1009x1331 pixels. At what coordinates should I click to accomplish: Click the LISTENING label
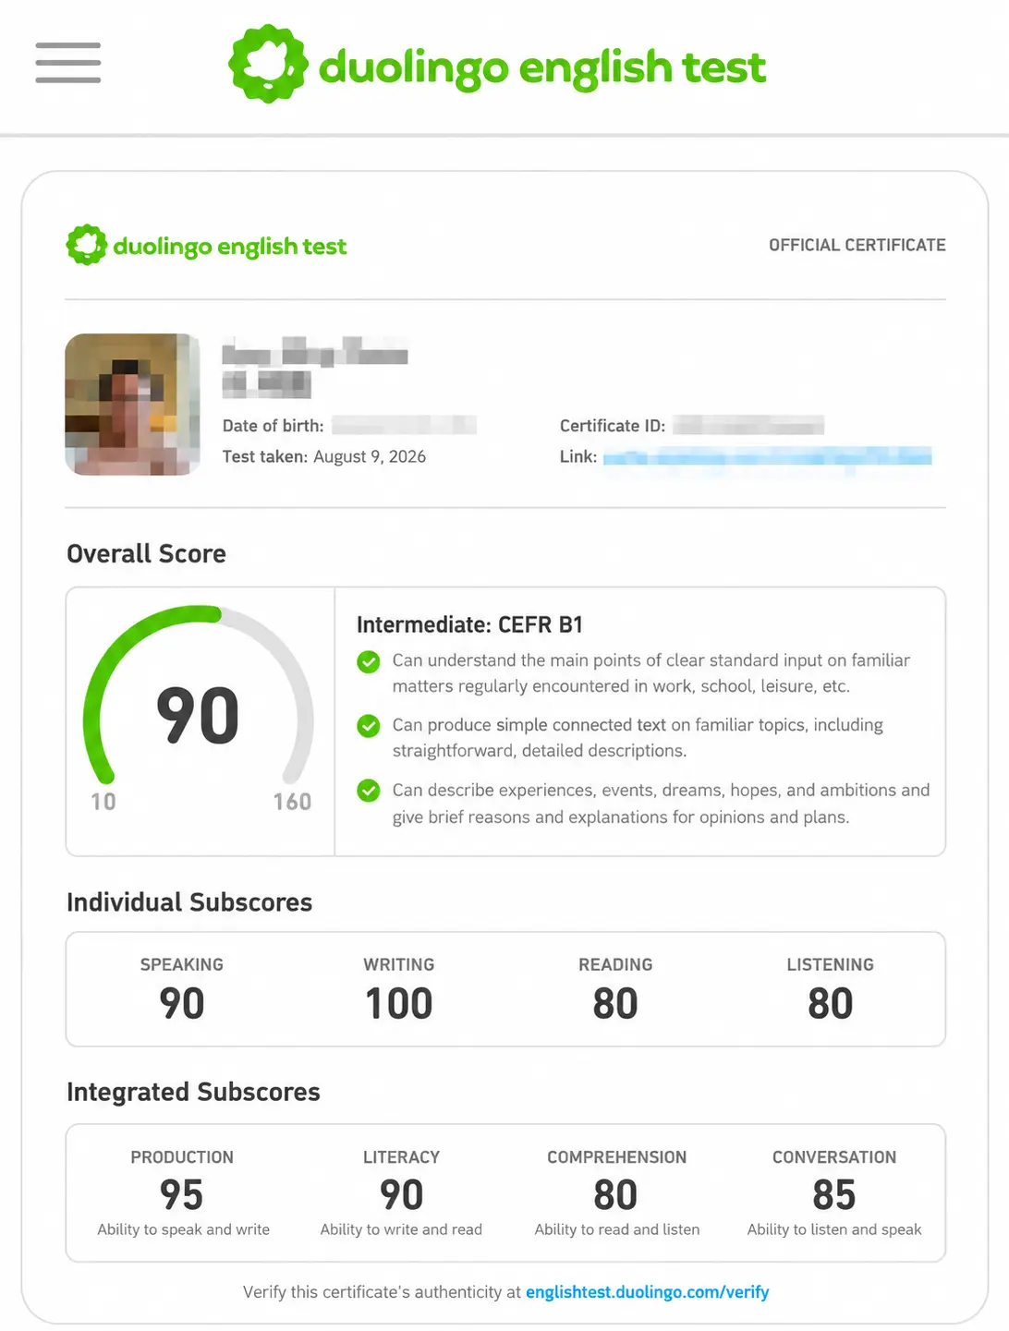pos(831,964)
